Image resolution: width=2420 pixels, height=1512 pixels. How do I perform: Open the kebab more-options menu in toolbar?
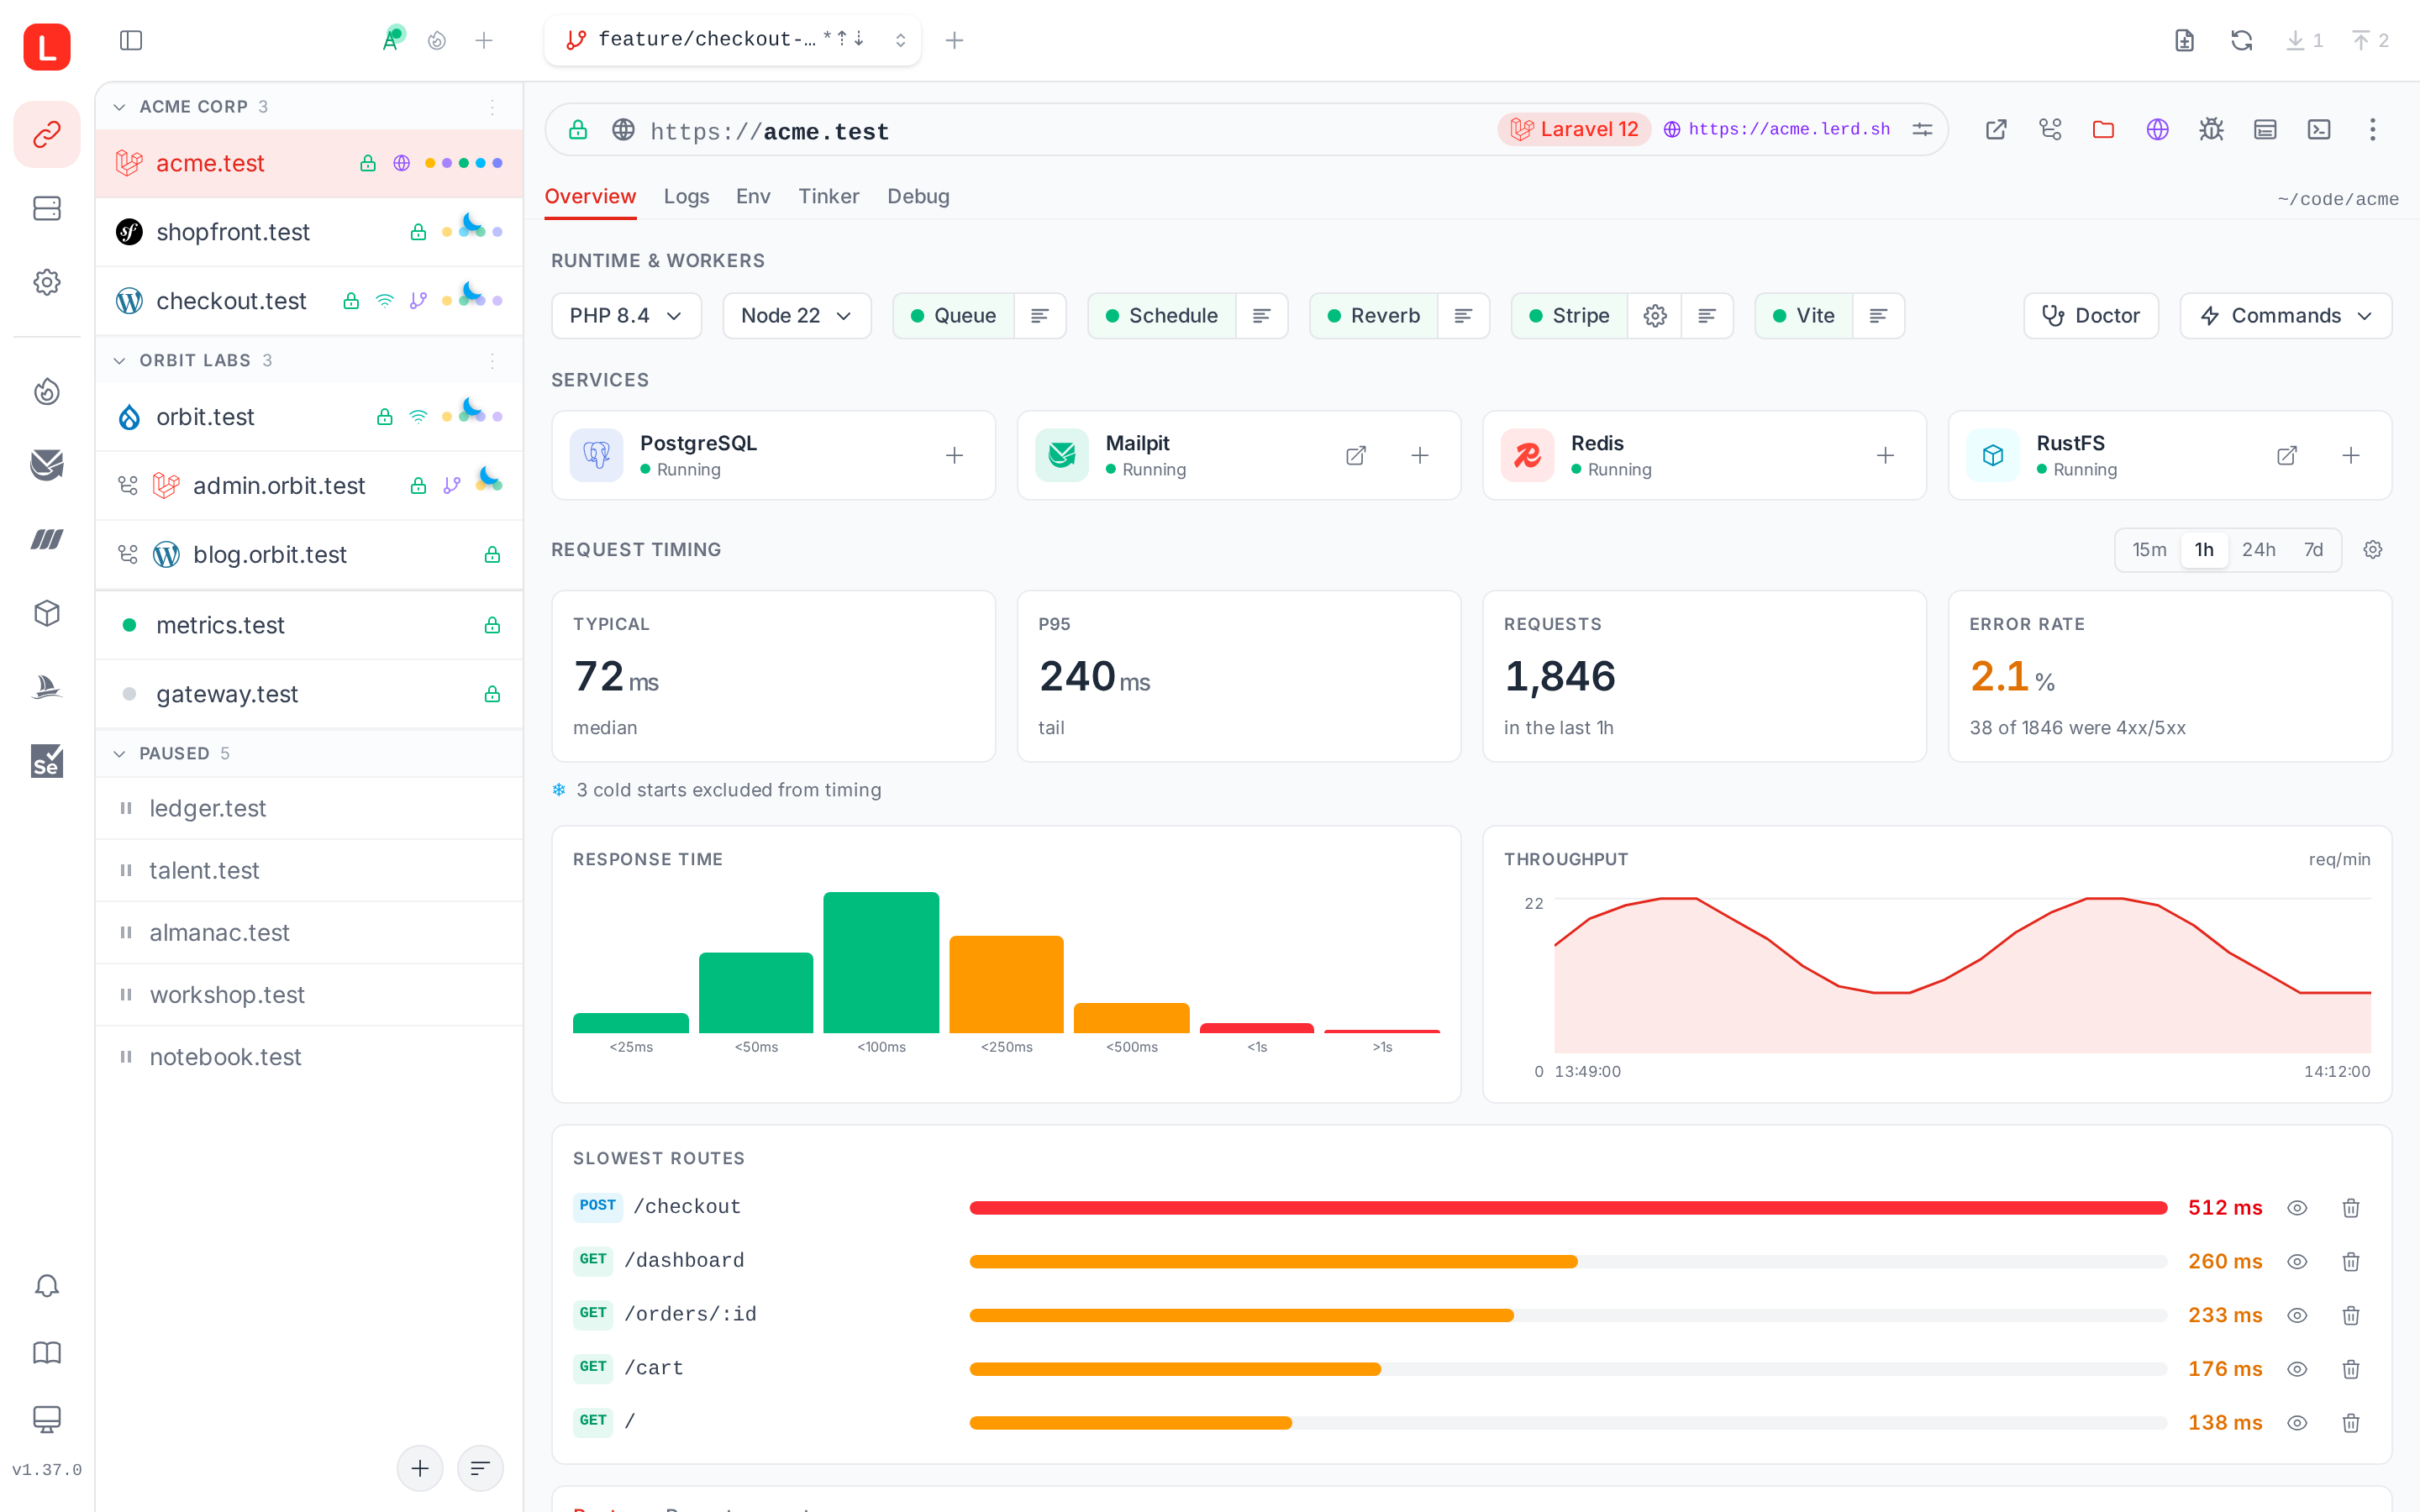click(2372, 129)
